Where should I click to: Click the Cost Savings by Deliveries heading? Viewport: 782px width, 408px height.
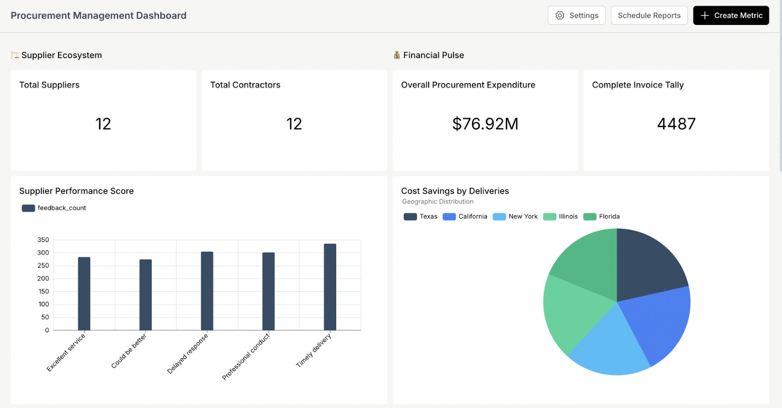(455, 191)
